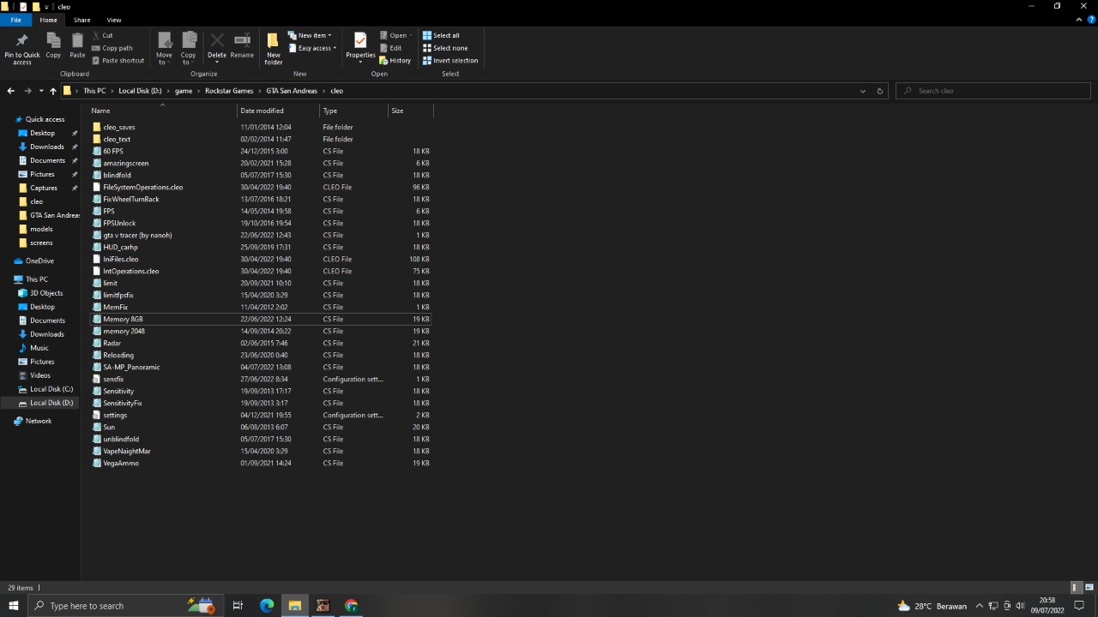Viewport: 1098px width, 617px height.
Task: Open the New item dropdown
Action: pyautogui.click(x=310, y=35)
